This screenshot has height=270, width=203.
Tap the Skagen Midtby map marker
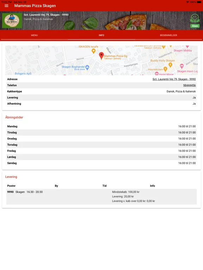pos(187,47)
